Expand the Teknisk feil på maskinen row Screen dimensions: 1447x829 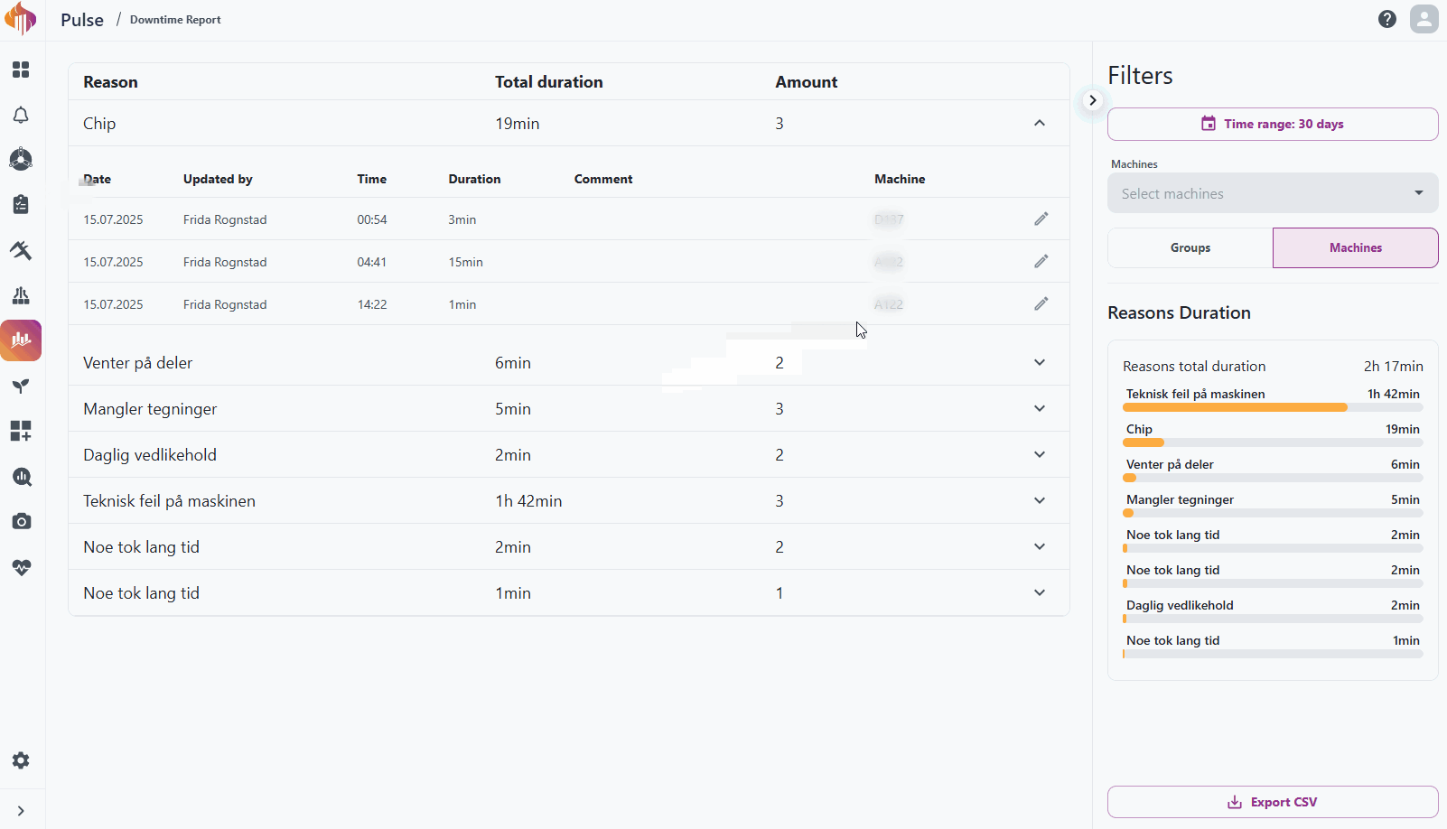(x=1039, y=501)
